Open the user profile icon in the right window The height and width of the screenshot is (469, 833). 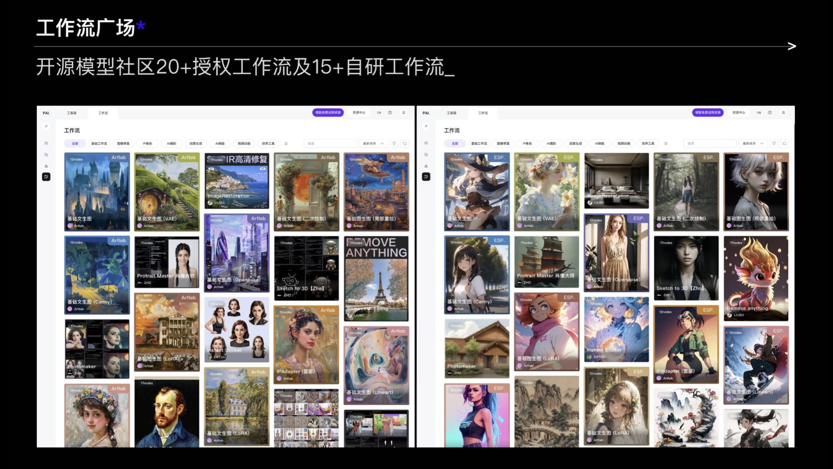[784, 112]
